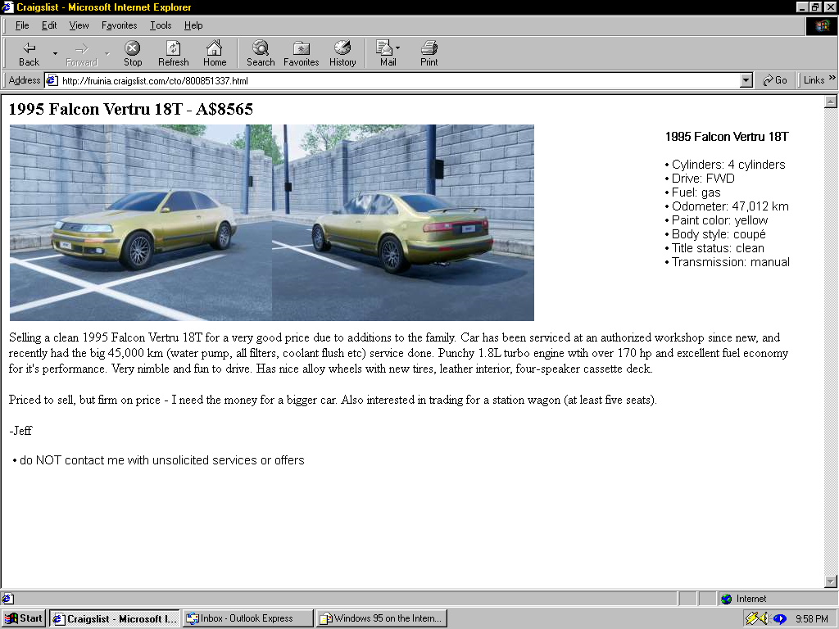Click rear-view photo of the yellow car
This screenshot has height=629, width=839.
click(x=403, y=223)
